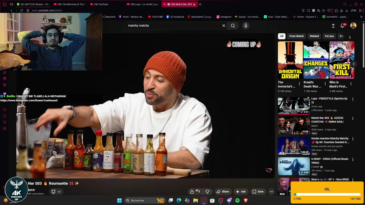The image size is (365, 205).
Task: Open the subscription notification bell dropdown
Action: coord(56,192)
